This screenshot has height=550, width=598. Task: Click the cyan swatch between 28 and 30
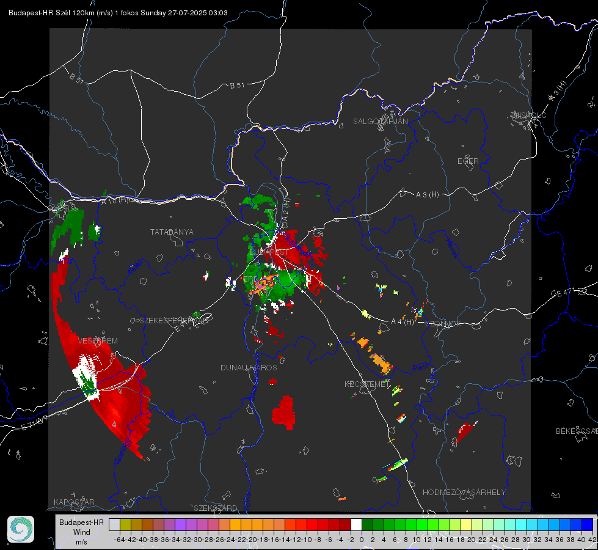pos(522,524)
